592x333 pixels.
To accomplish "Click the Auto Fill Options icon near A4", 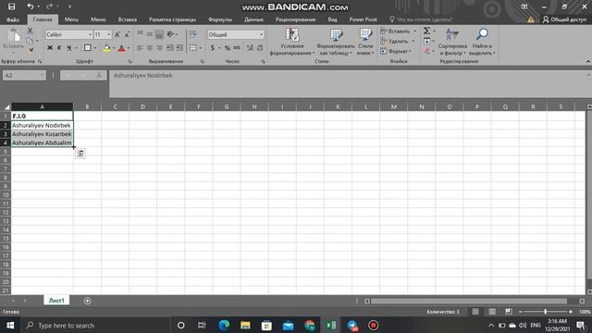I will pyautogui.click(x=80, y=154).
